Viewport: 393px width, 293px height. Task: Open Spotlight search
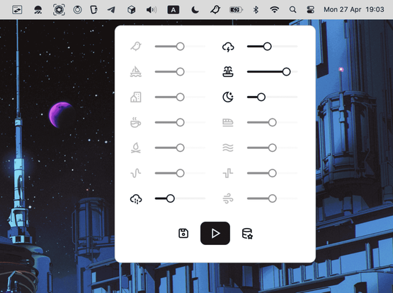(x=292, y=10)
